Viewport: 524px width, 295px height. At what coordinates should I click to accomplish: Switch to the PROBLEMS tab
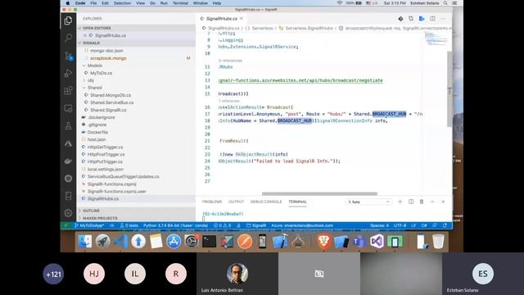212,202
